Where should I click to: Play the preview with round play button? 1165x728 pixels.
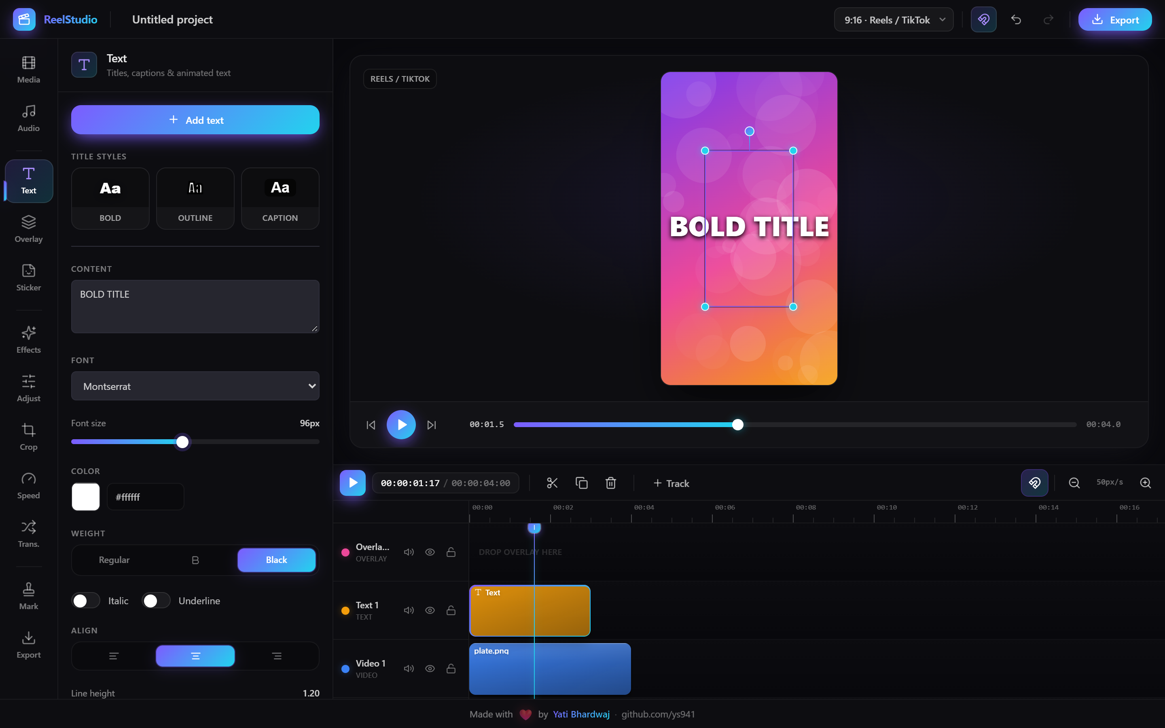pyautogui.click(x=401, y=425)
